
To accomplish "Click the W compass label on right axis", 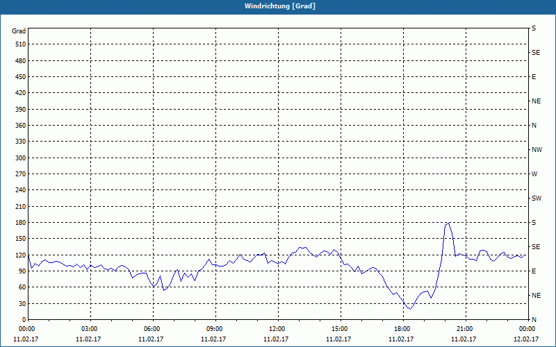I will (x=534, y=174).
